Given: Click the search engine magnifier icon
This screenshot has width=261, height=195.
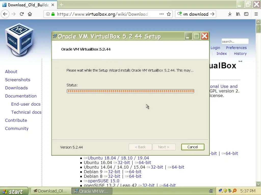Looking at the screenshot, I should tap(179, 14).
